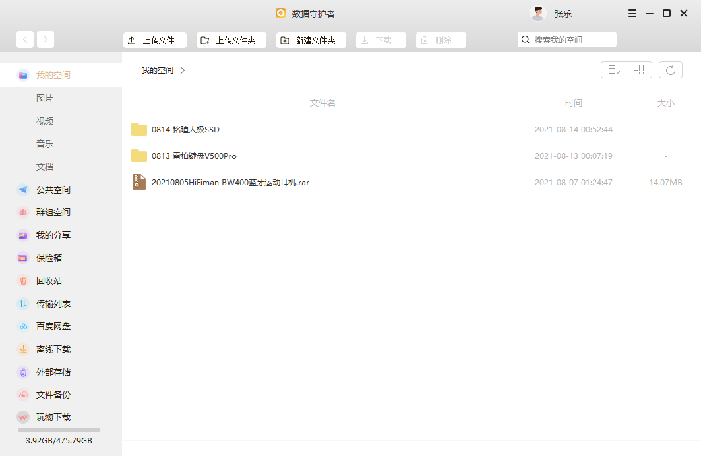This screenshot has width=701, height=456.
Task: Open the hamburger menu in title bar
Action: pyautogui.click(x=632, y=13)
